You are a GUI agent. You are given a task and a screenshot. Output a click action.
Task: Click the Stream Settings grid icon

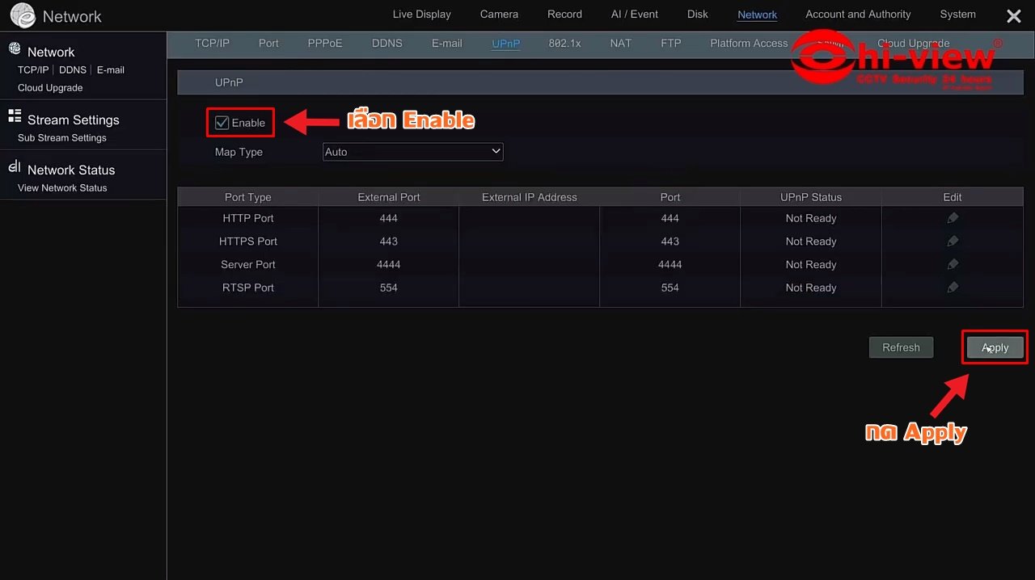15,117
